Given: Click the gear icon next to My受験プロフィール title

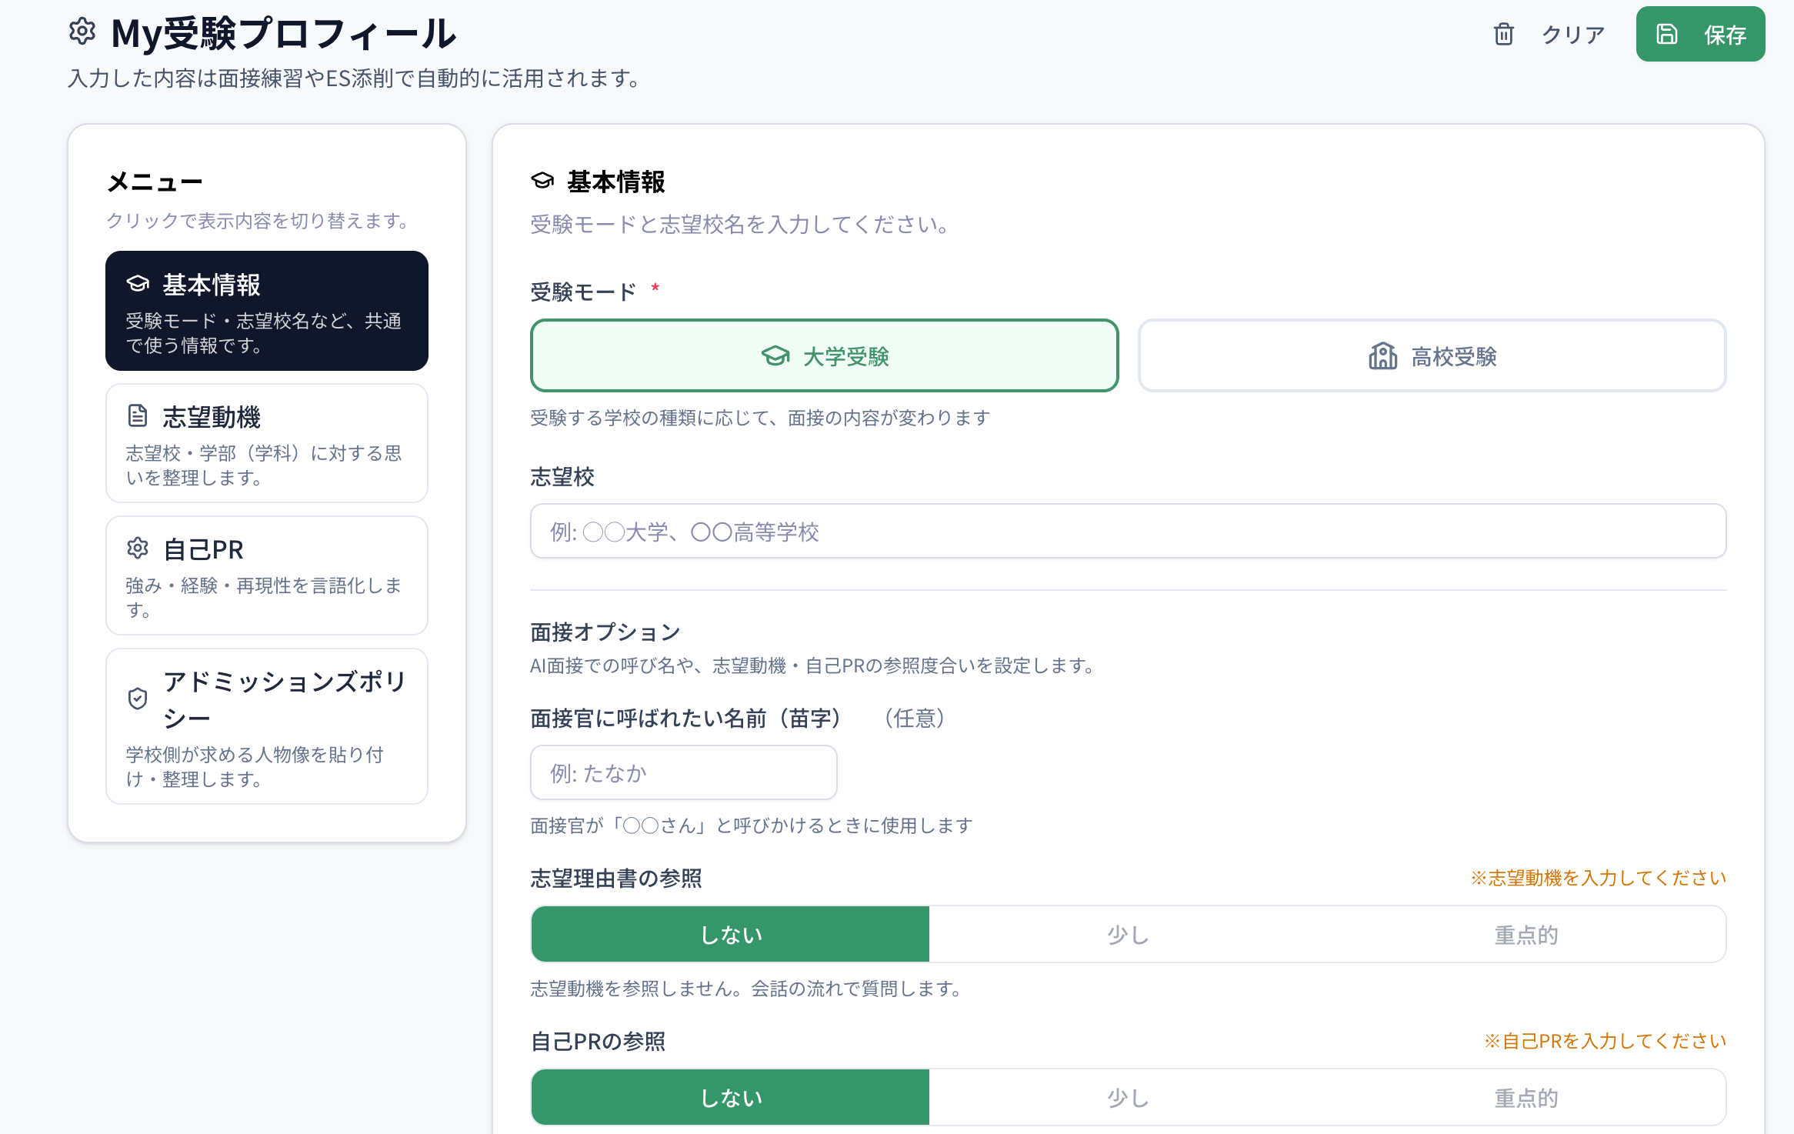Looking at the screenshot, I should pyautogui.click(x=82, y=32).
